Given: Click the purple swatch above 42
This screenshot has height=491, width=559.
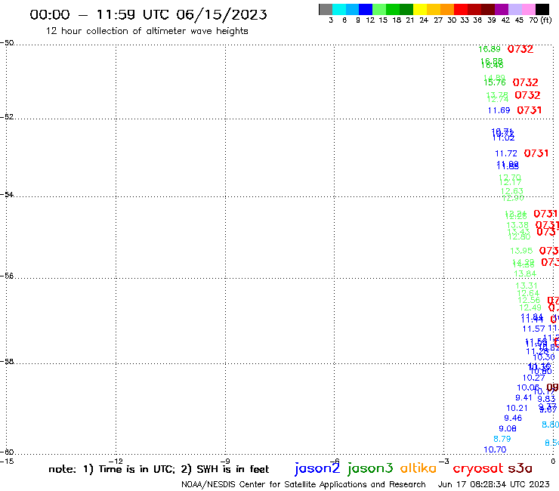Looking at the screenshot, I should 502,9.
